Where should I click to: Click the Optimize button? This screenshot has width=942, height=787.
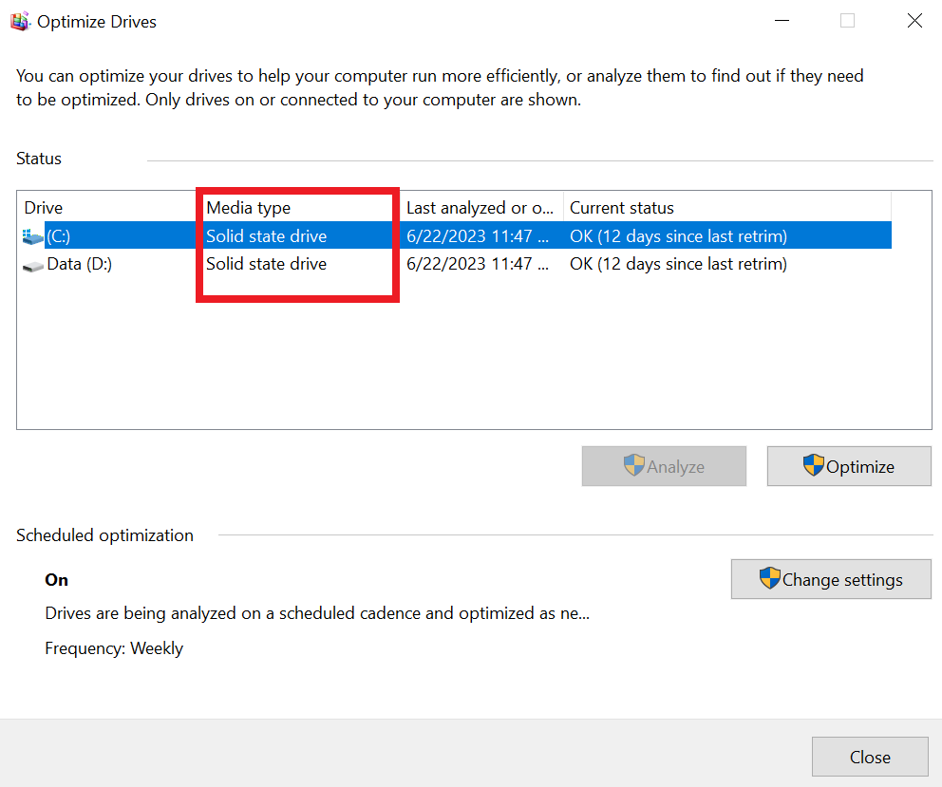click(x=849, y=466)
